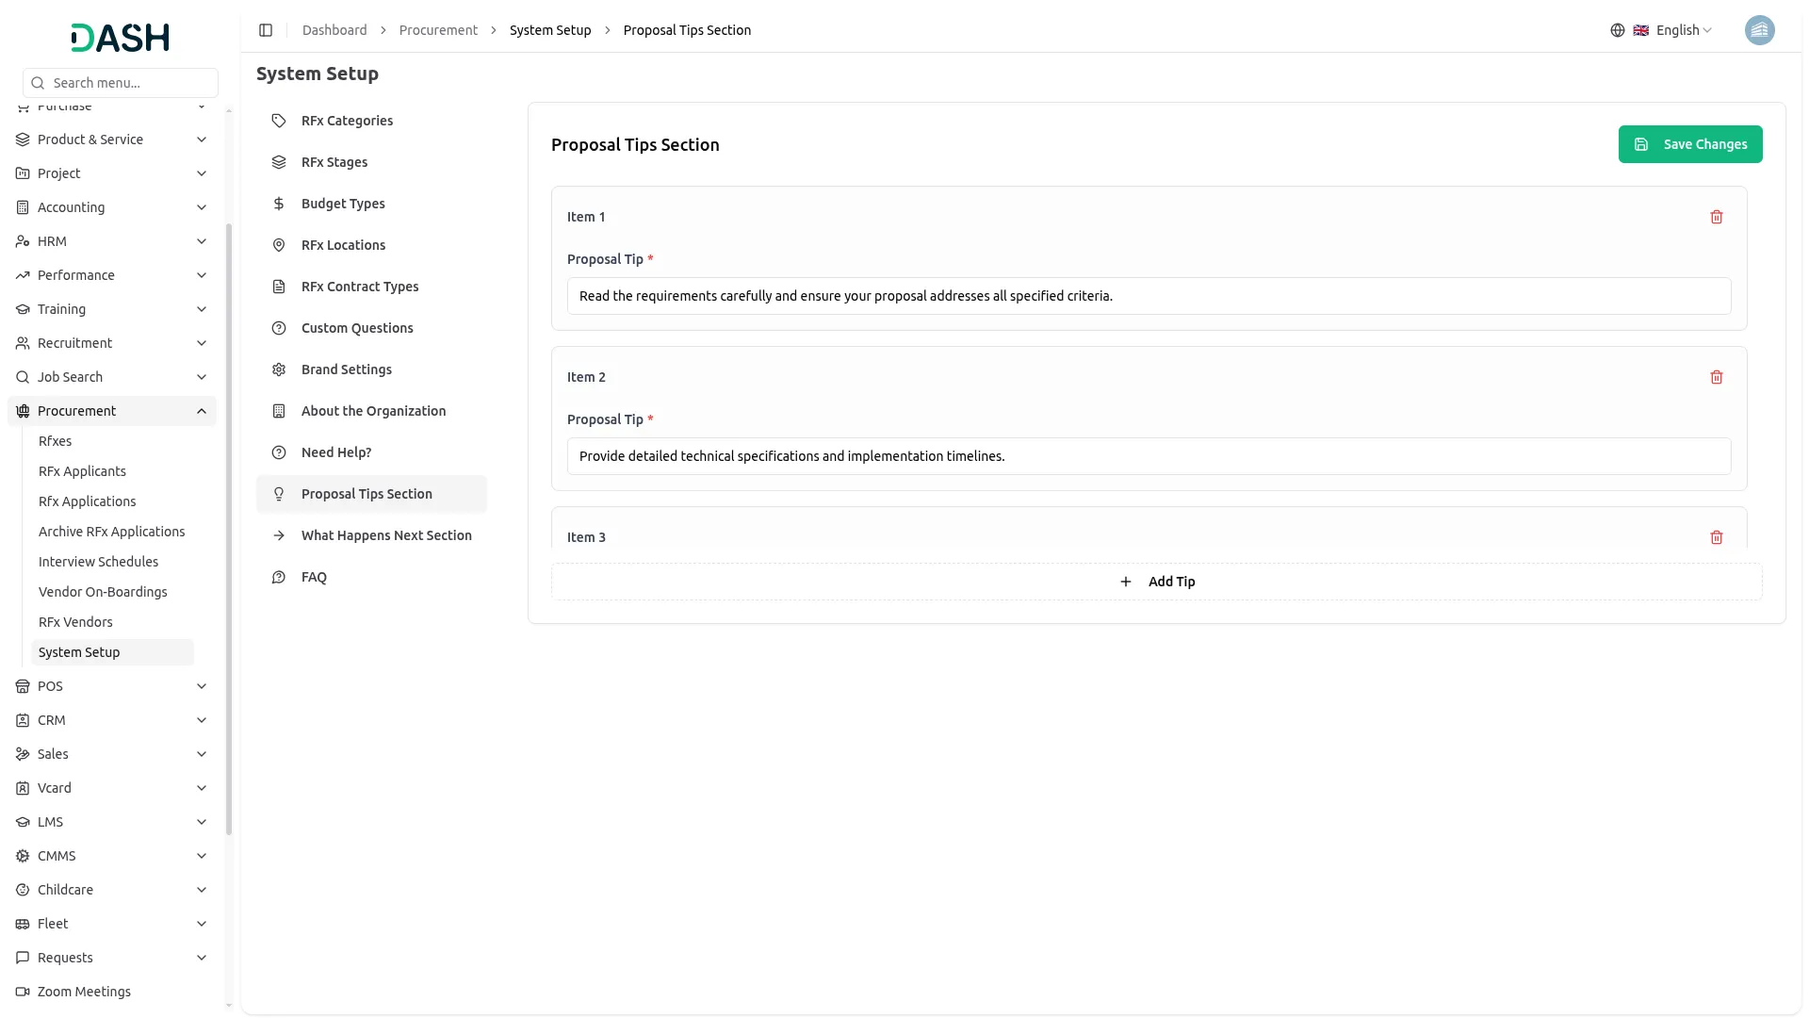Select the FAQ setup section
Viewport: 1809px width, 1018px height.
(x=314, y=577)
